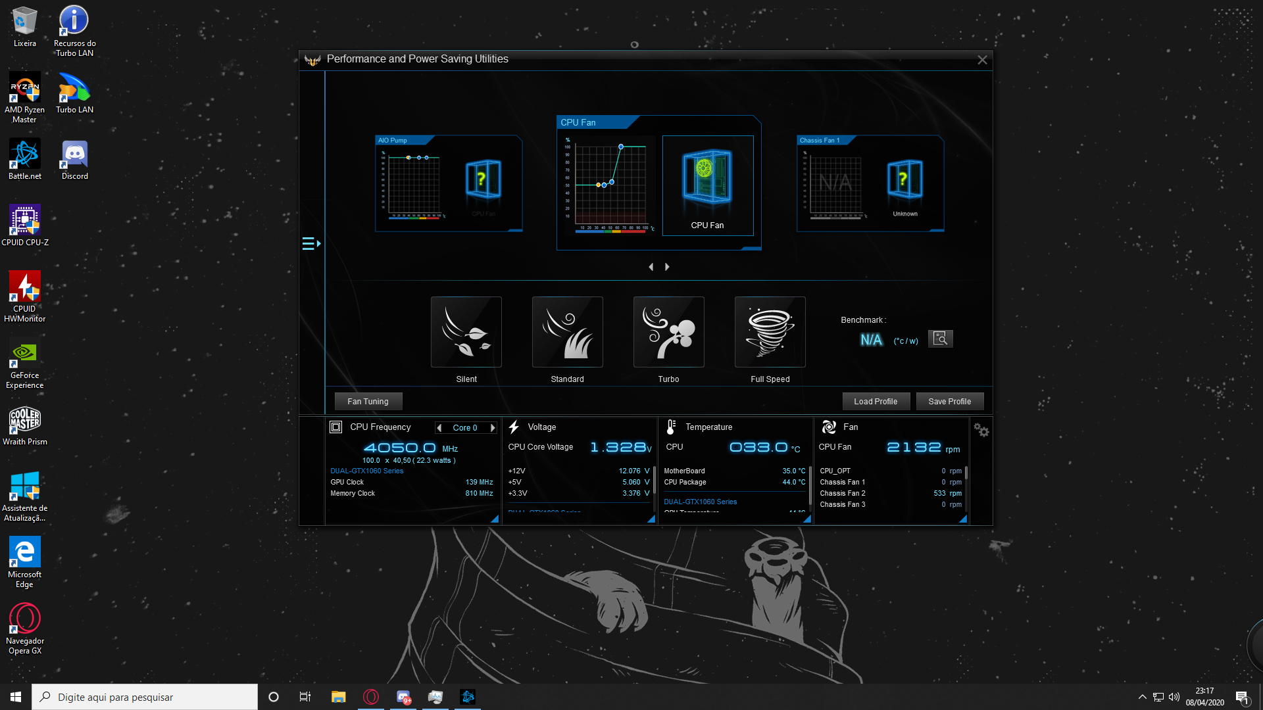Open the Windows Start menu
The height and width of the screenshot is (710, 1263).
coord(16,697)
